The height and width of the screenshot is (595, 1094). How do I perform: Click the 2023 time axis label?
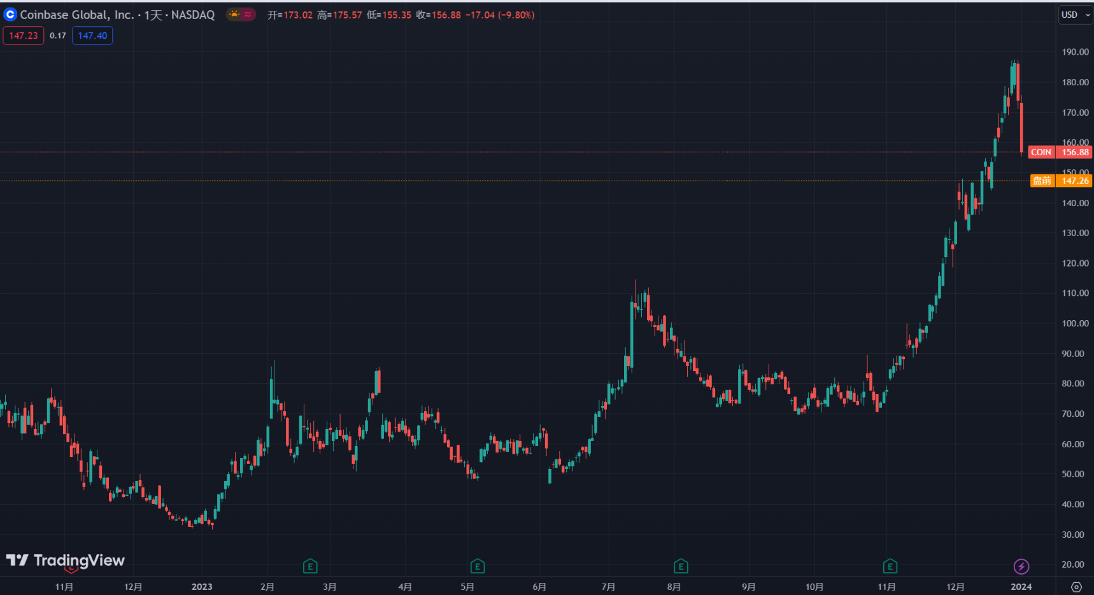[x=202, y=587]
